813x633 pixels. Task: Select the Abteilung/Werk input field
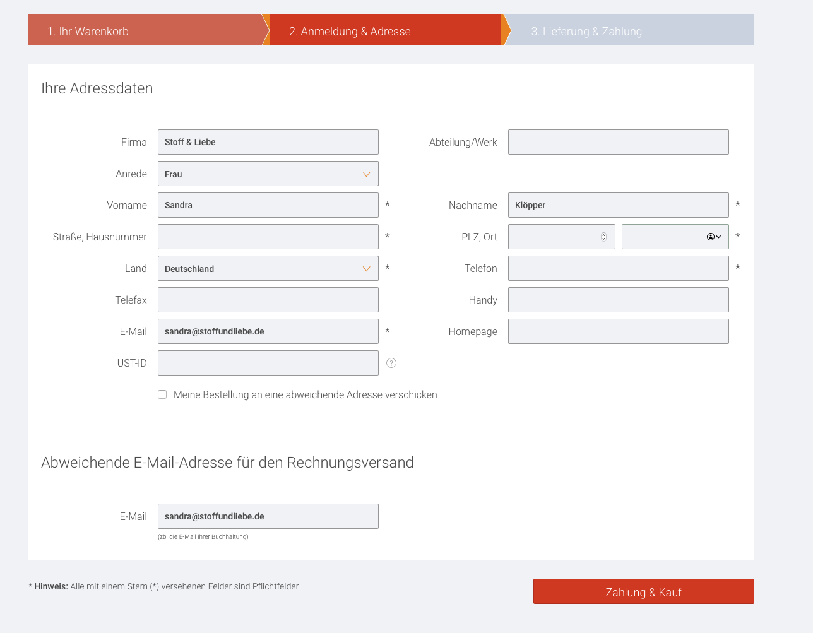[x=618, y=142]
